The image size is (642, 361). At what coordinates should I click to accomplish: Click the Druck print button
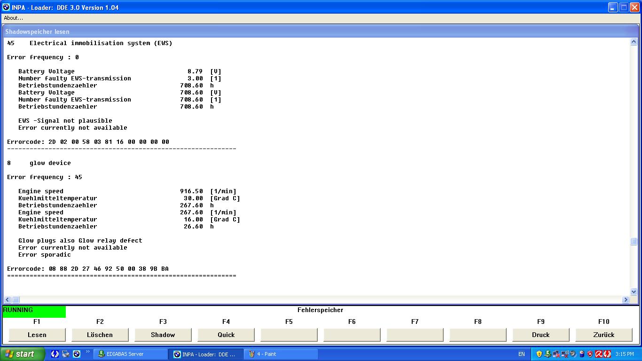tap(540, 335)
